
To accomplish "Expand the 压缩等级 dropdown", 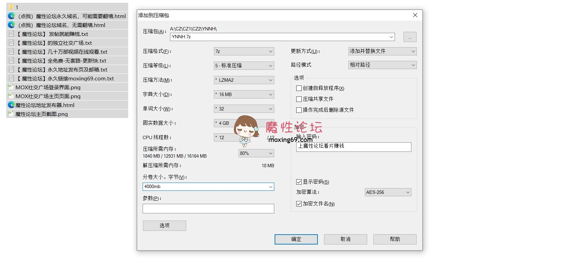I will 244,66.
